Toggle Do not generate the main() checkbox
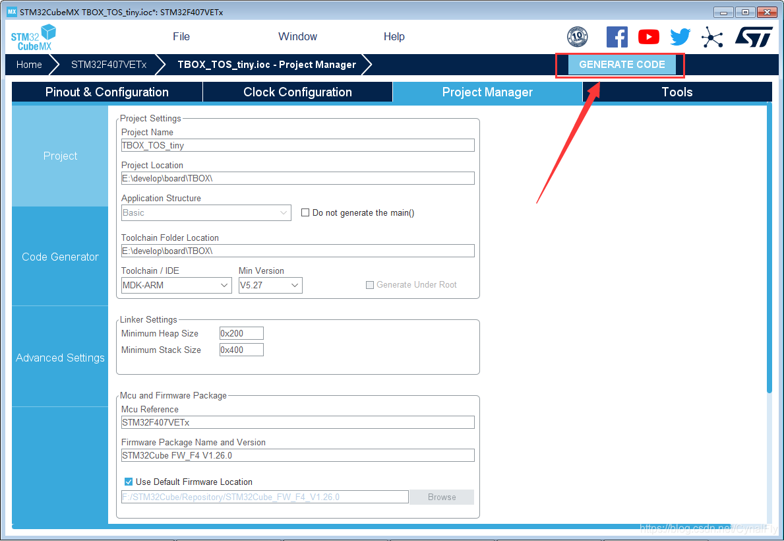This screenshot has width=784, height=541. 305,212
